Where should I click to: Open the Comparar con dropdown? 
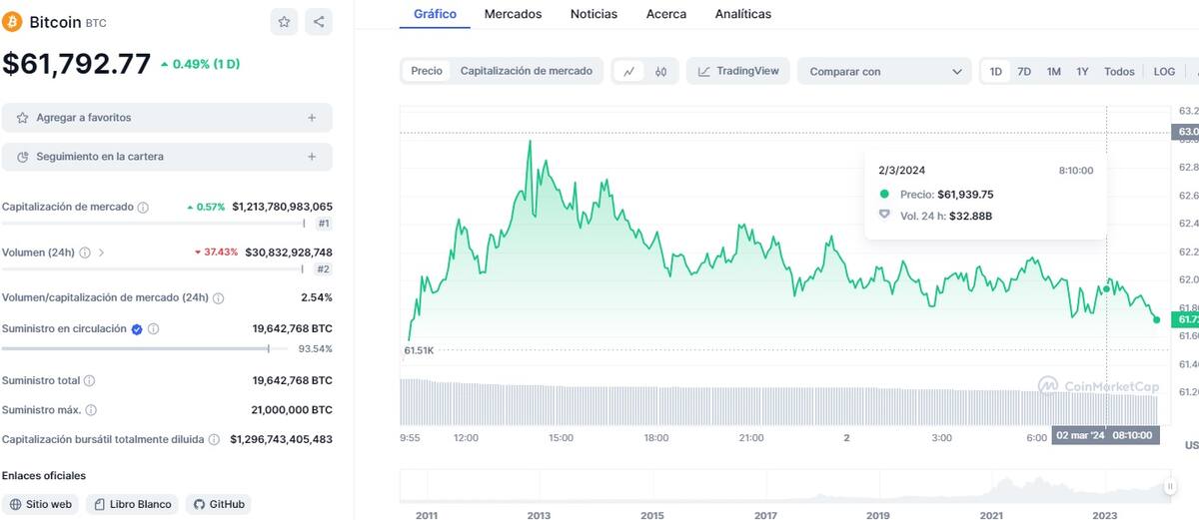pos(884,72)
